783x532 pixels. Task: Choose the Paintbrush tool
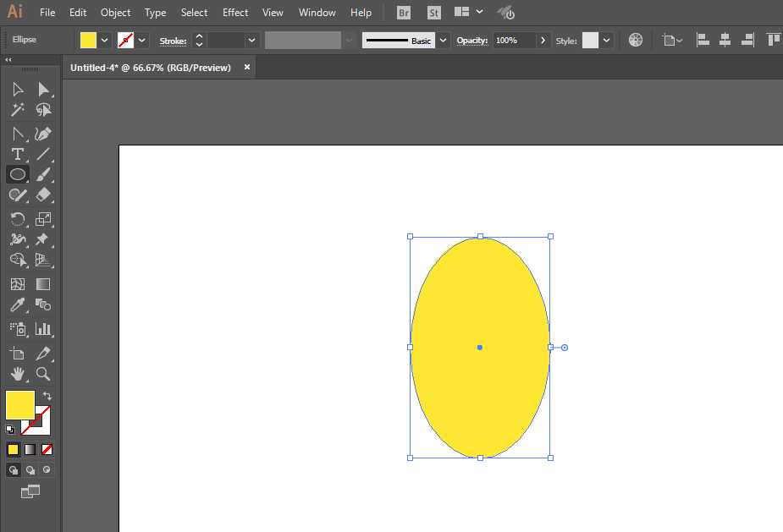pos(43,174)
